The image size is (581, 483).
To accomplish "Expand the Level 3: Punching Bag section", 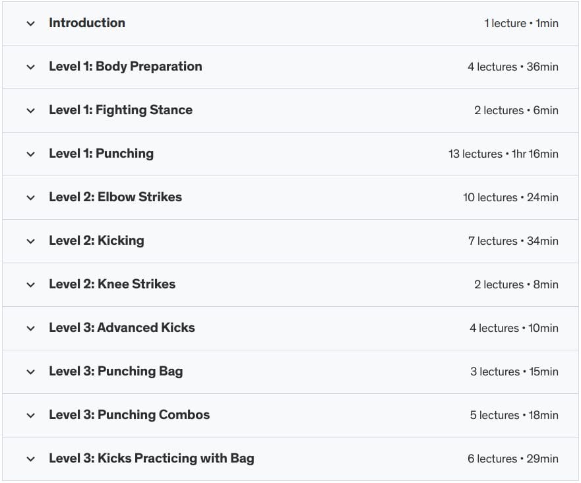I will 30,371.
